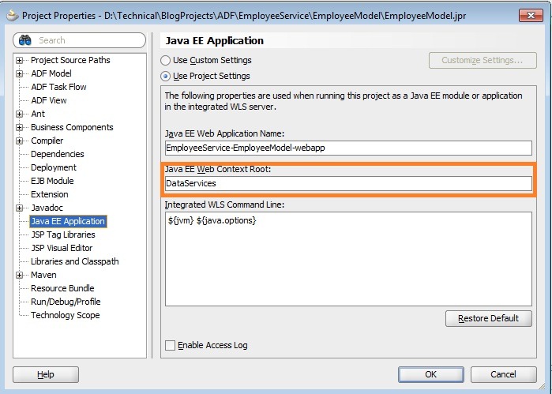Enable the Access Log checkbox
The image size is (552, 394).
[170, 345]
